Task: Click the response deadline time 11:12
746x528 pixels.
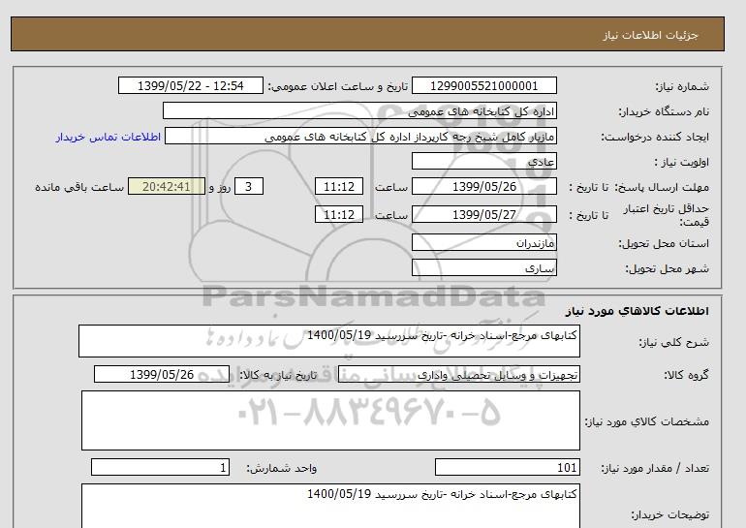Action: [339, 186]
